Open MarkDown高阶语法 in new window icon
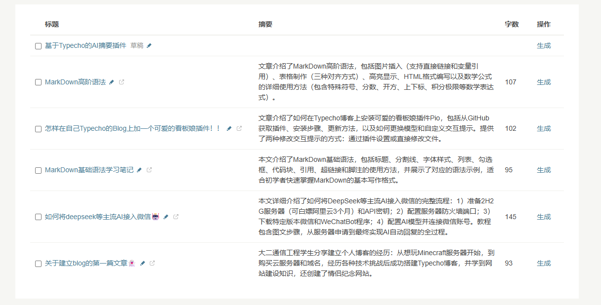This screenshot has height=305, width=601. (122, 82)
